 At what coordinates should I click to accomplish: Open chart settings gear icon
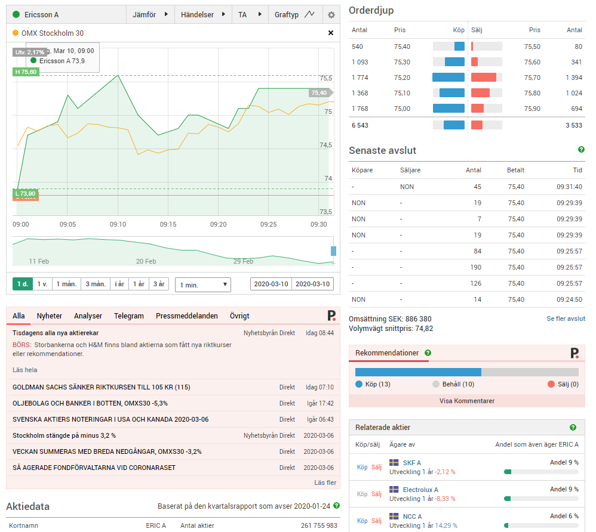coord(331,15)
